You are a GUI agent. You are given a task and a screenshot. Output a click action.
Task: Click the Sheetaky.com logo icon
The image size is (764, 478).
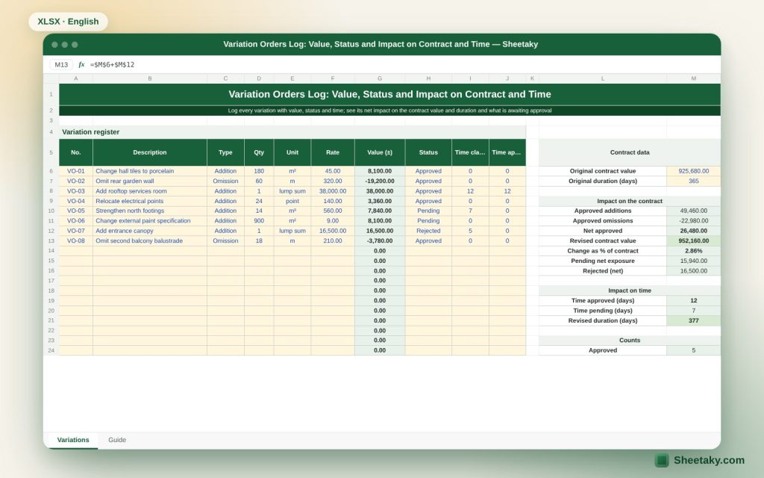click(x=662, y=460)
